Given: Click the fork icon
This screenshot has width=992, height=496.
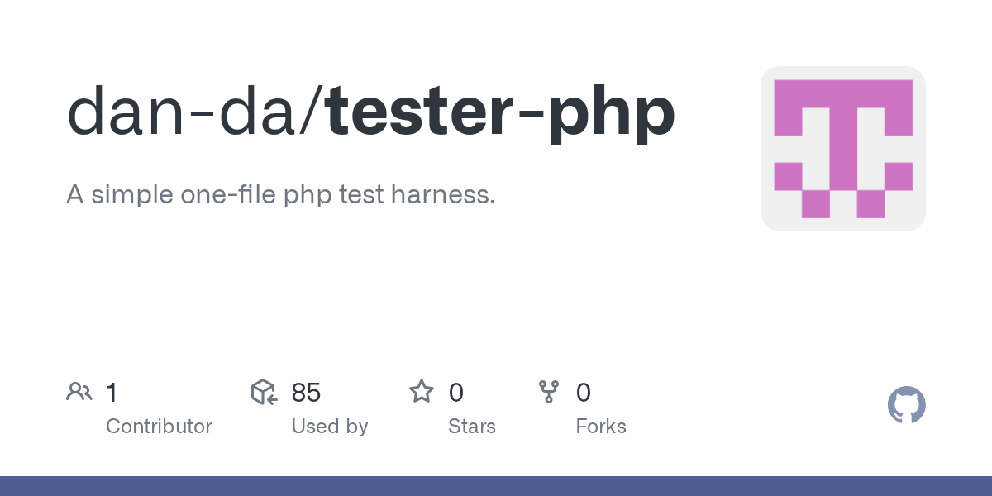Looking at the screenshot, I should tap(549, 392).
